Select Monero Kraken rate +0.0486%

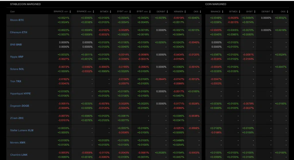point(178,140)
